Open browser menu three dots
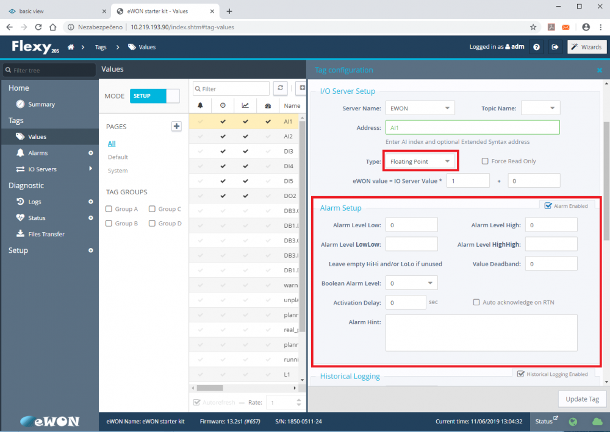 (x=601, y=27)
